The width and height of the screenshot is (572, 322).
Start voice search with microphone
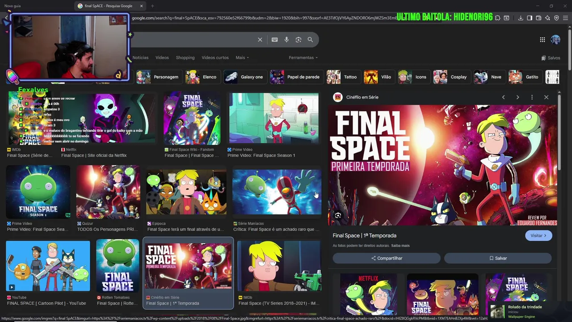coord(286,39)
